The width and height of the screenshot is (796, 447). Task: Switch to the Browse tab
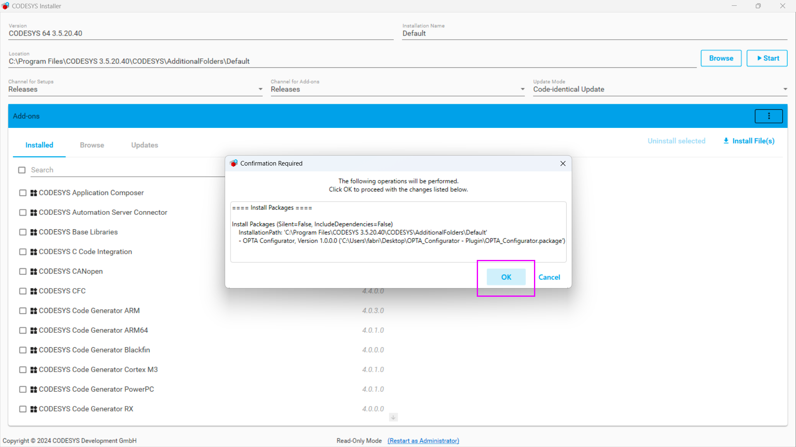[x=92, y=145]
